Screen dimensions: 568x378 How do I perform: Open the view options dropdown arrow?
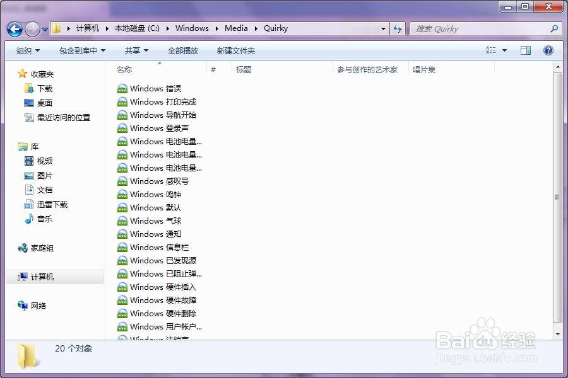(x=505, y=50)
